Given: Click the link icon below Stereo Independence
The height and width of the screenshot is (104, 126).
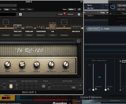Looking at the screenshot, I should (x=90, y=89).
